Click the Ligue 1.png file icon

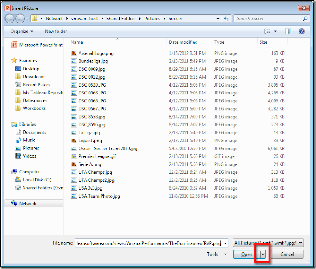(x=74, y=141)
